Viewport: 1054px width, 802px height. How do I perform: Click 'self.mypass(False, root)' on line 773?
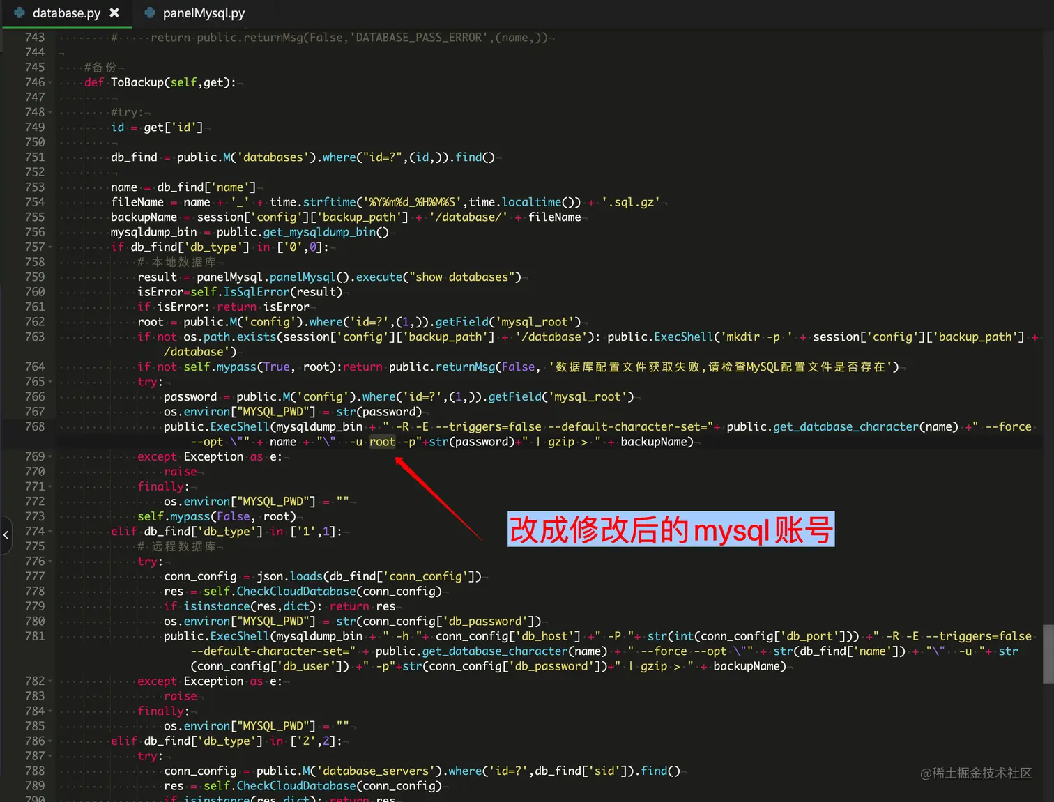pyautogui.click(x=217, y=516)
